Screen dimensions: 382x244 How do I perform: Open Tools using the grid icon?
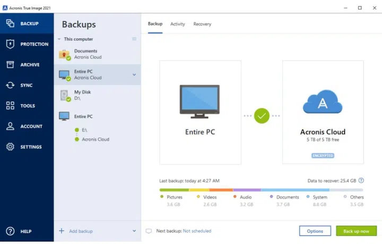[x=10, y=106]
